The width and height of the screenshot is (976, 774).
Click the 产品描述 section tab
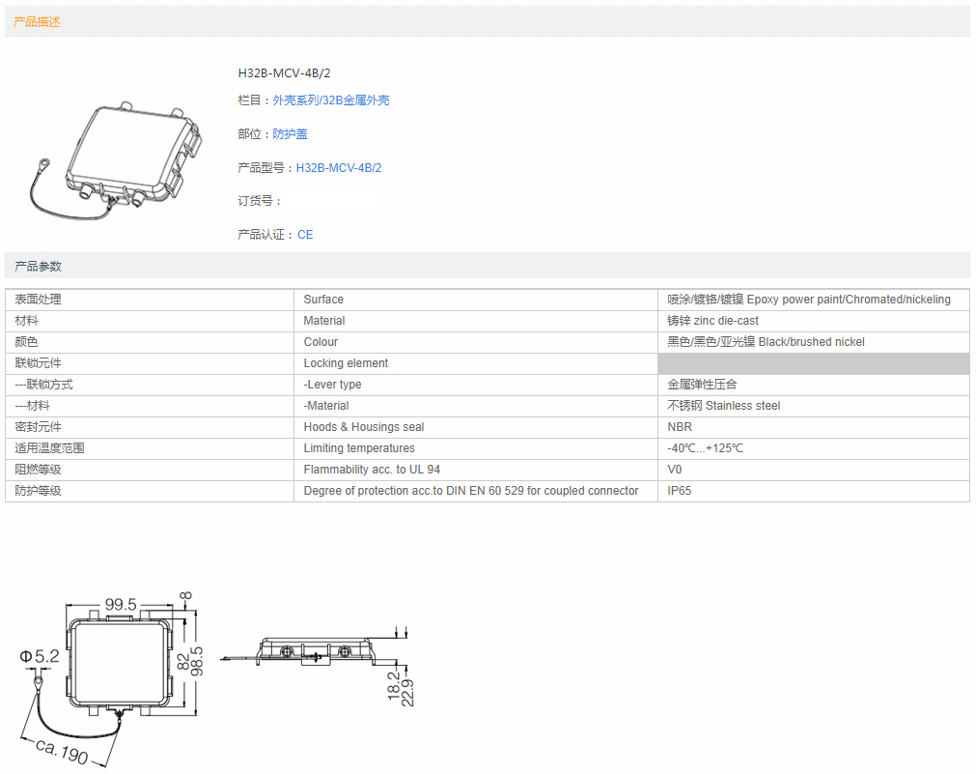pos(38,21)
